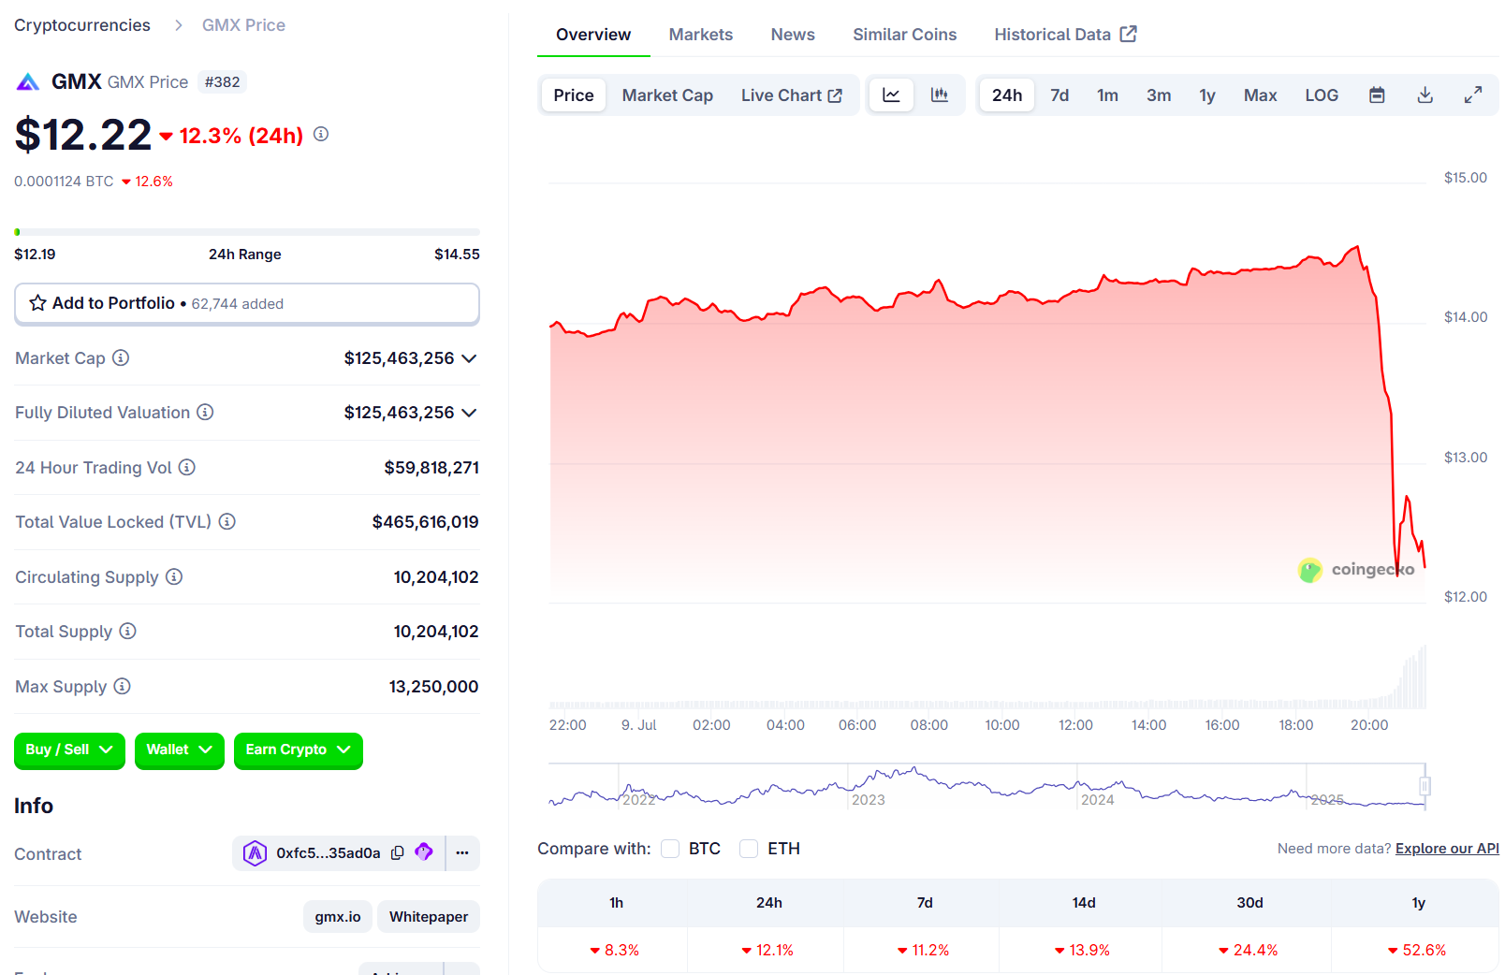Image resolution: width=1505 pixels, height=975 pixels.
Task: Show Circulating Supply info icon
Action: (174, 576)
